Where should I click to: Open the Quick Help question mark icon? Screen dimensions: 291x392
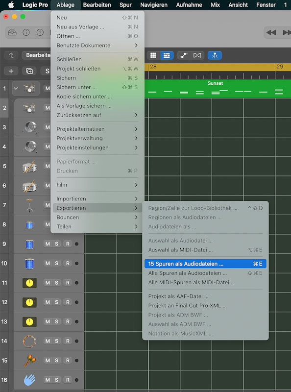tap(40, 32)
